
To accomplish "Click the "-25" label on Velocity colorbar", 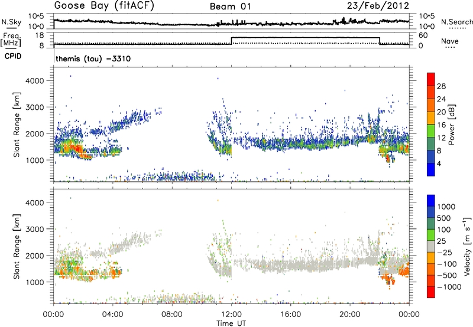I will pos(445,253).
